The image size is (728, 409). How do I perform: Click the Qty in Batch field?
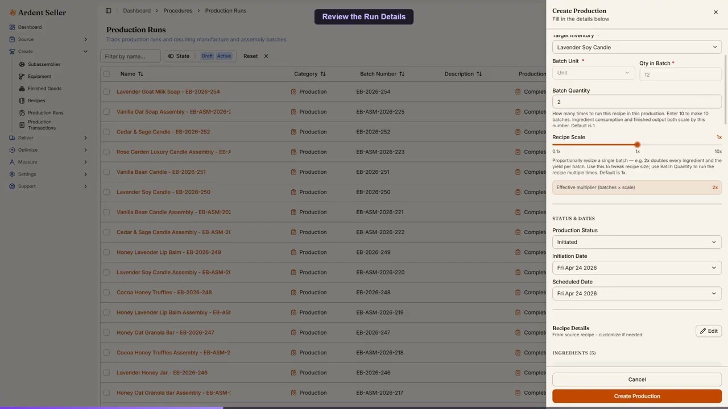(x=680, y=74)
